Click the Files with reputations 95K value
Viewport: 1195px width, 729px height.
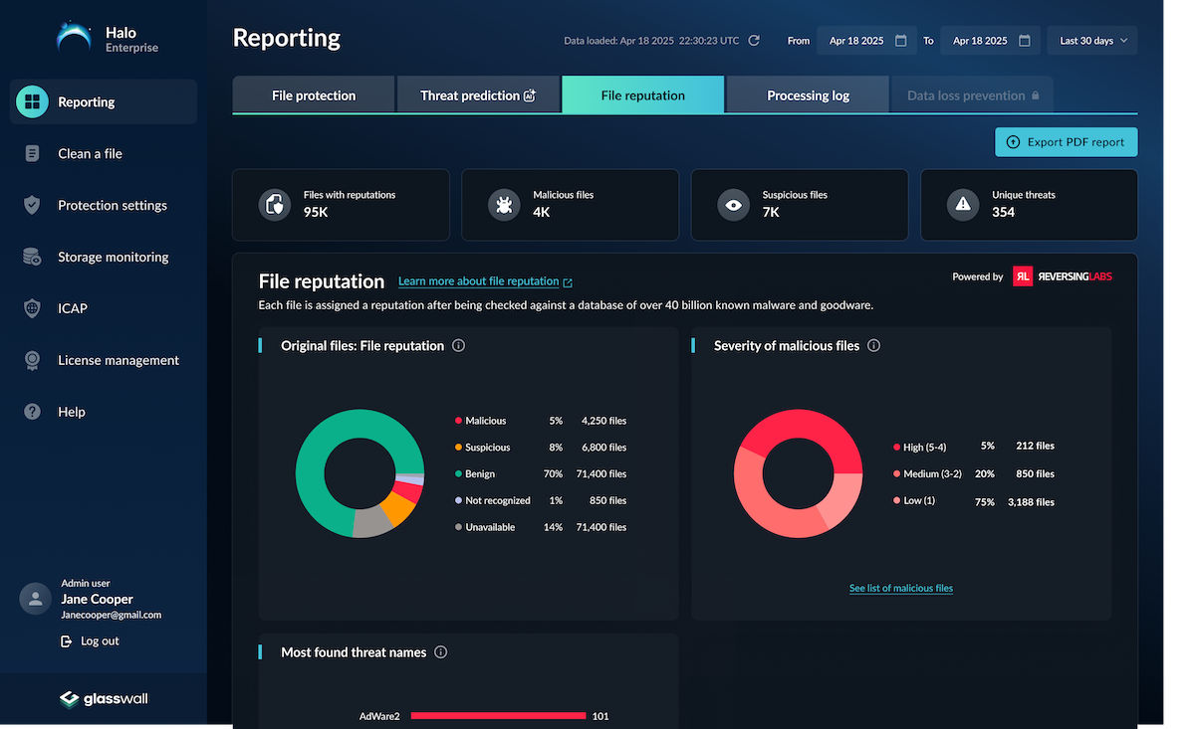[x=318, y=212]
